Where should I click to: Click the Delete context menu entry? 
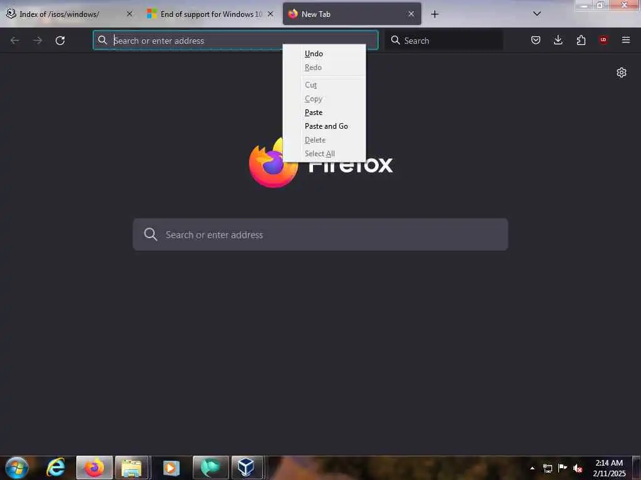pyautogui.click(x=324, y=140)
